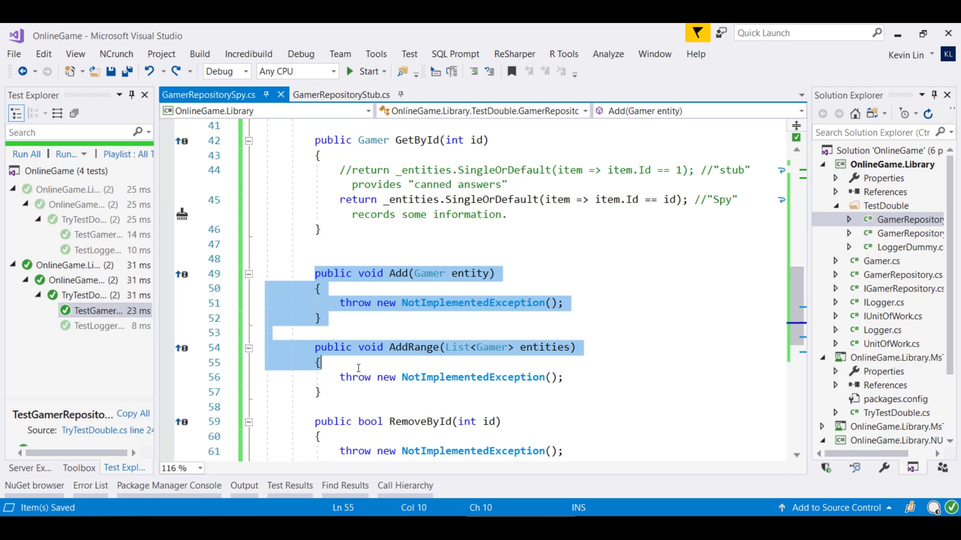Screen dimensions: 961x540
Task: Click Run All tests link
Action: click(x=27, y=154)
